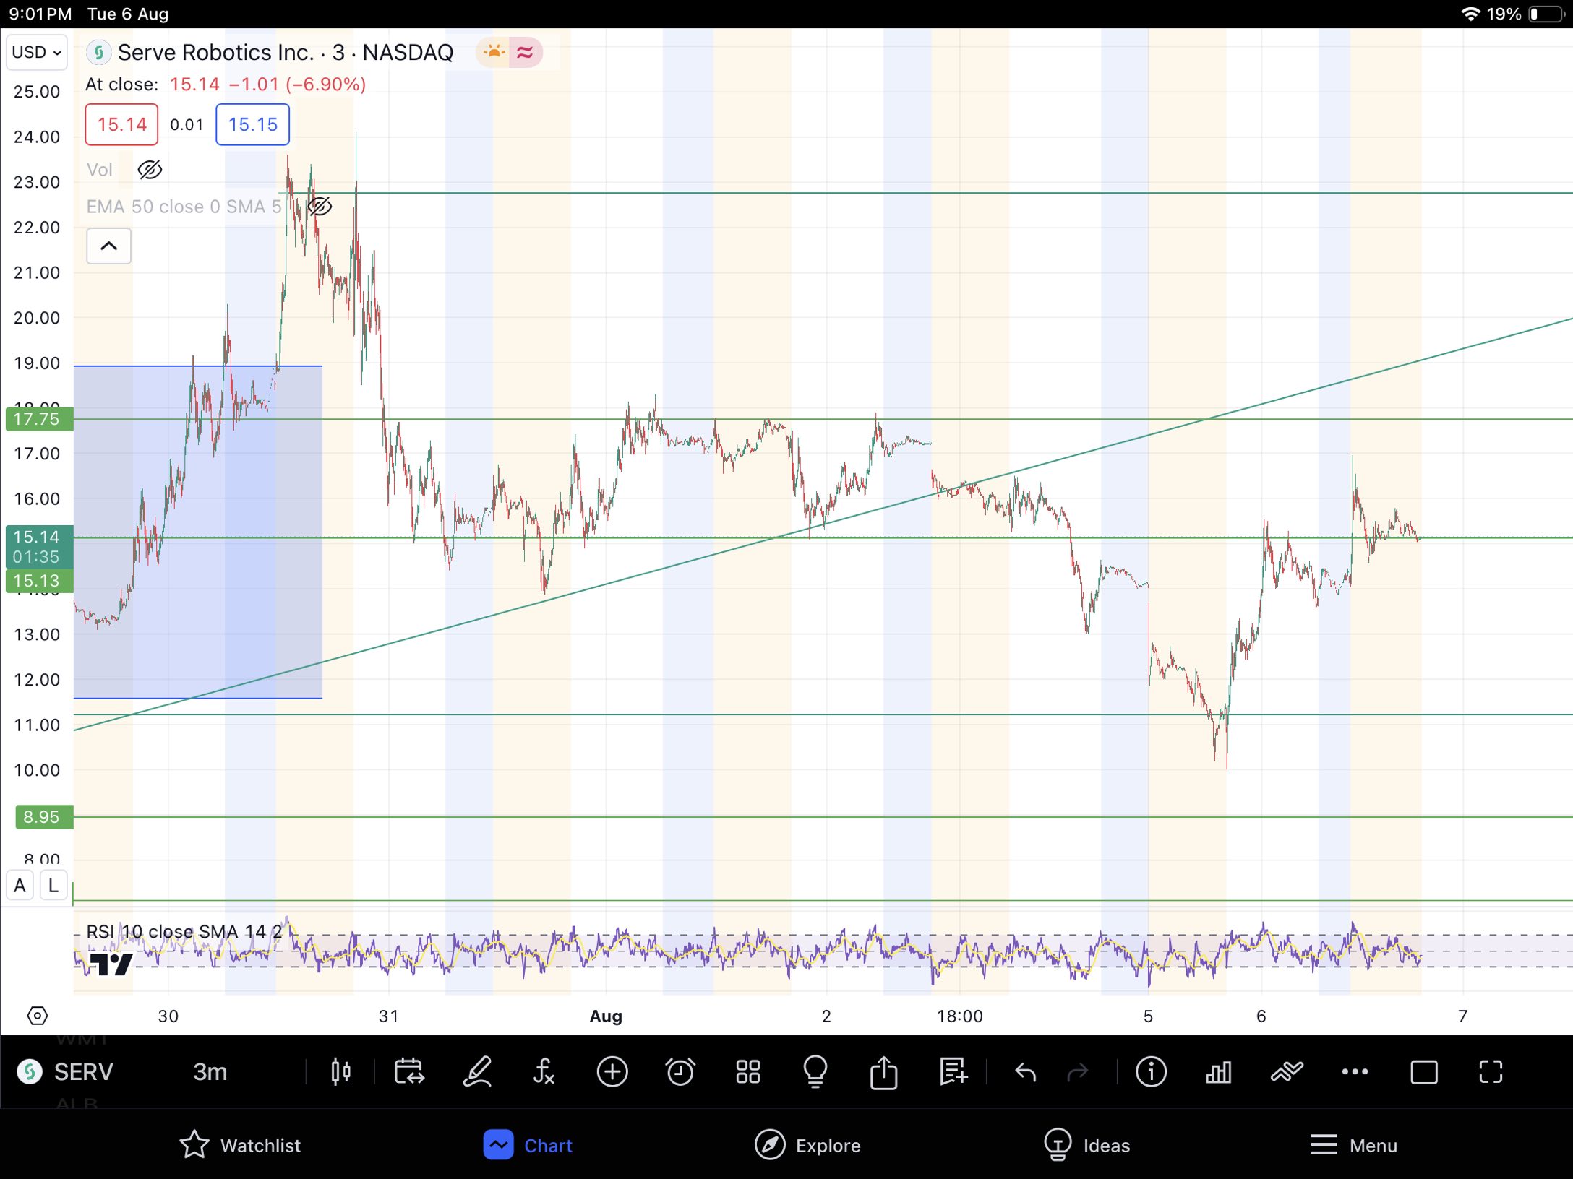Switch to the Ideas tab
The width and height of the screenshot is (1573, 1179).
pyautogui.click(x=1087, y=1146)
